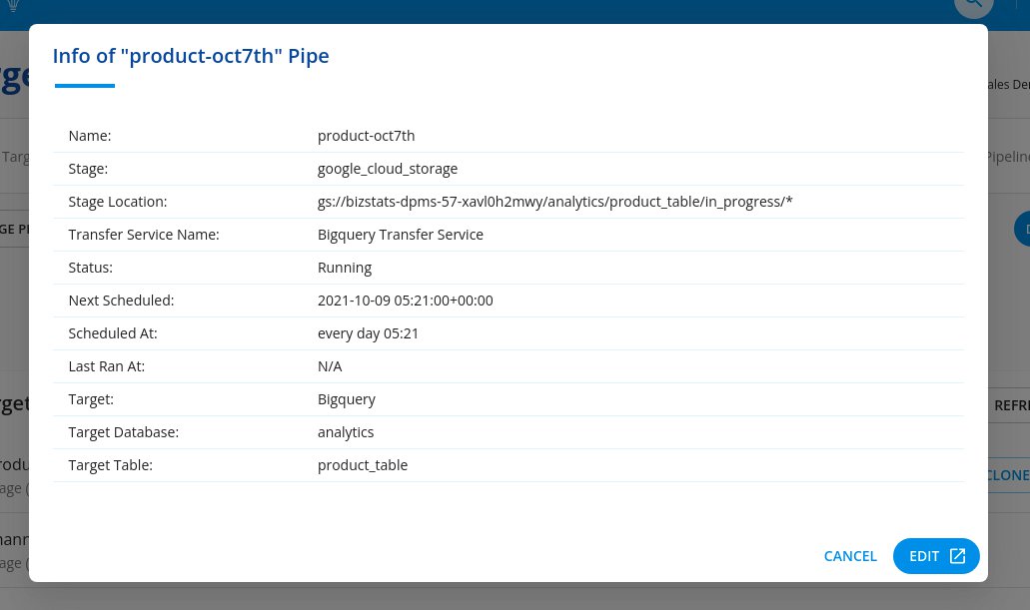This screenshot has width=1030, height=610.
Task: Click the 'Next Scheduled:' field label
Action: 121,301
